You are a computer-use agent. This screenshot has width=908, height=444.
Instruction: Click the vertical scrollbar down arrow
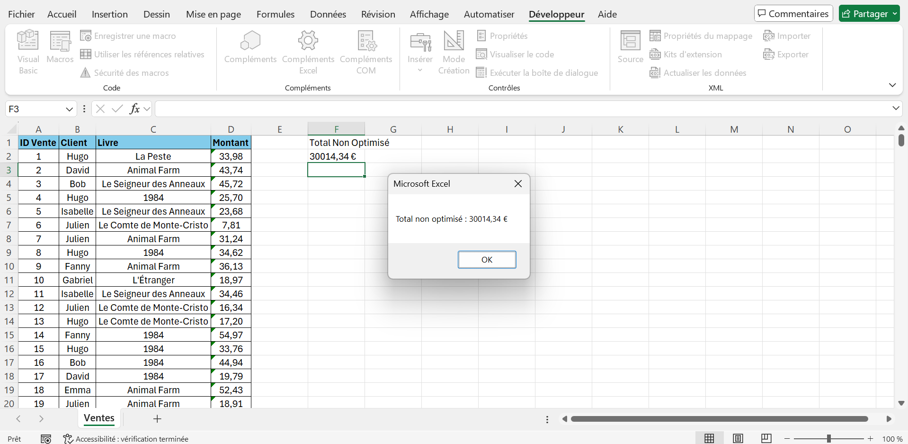point(901,403)
